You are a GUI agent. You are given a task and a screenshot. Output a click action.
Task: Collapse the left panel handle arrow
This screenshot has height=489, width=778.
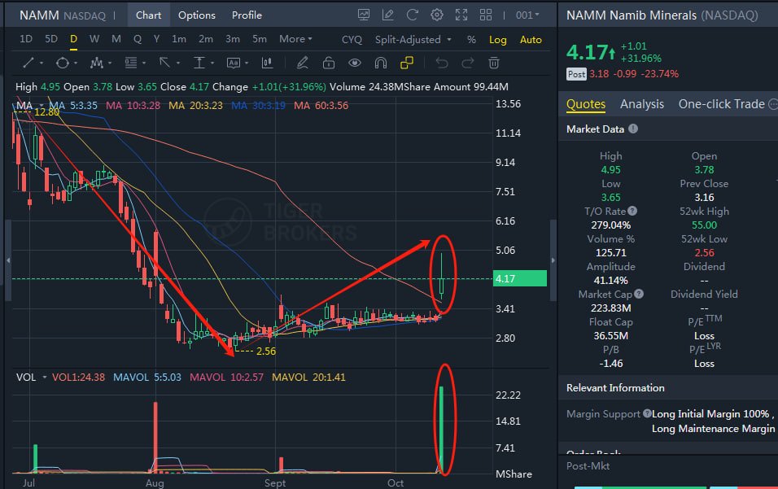click(8, 260)
